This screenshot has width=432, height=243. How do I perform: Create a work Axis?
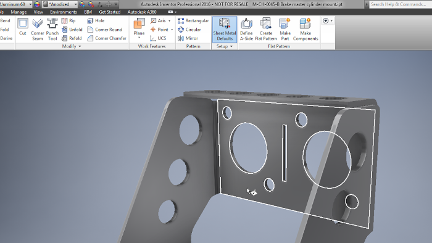point(159,20)
